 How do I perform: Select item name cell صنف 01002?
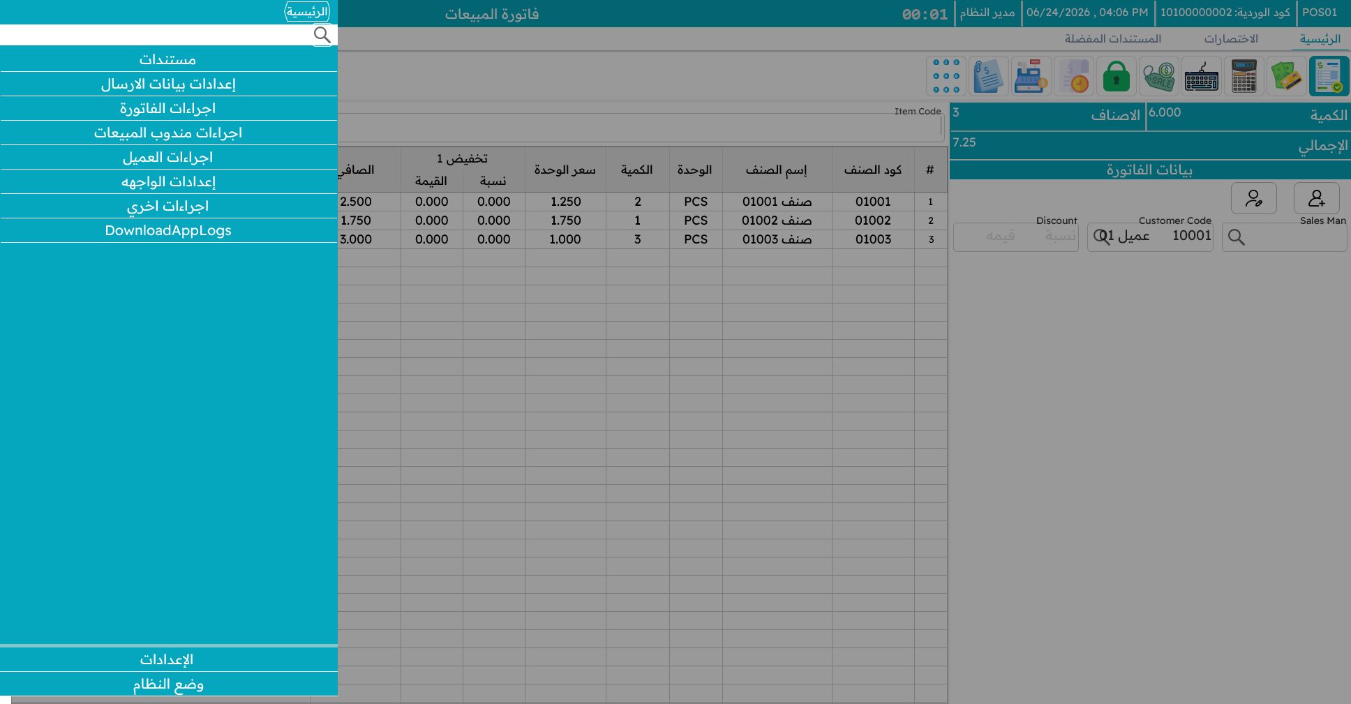coord(777,220)
